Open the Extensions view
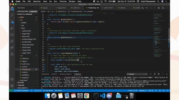This screenshot has height=100, width=179. coord(12,41)
